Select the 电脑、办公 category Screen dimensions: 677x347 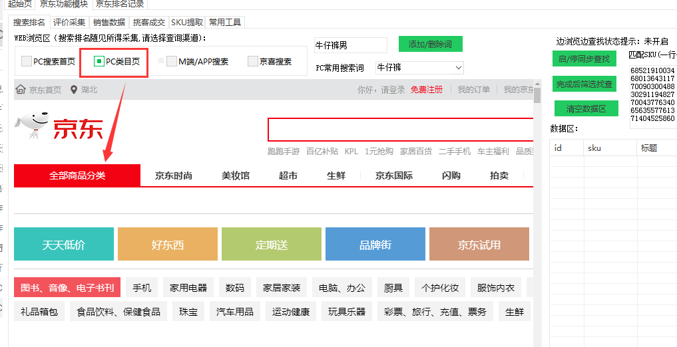(342, 288)
